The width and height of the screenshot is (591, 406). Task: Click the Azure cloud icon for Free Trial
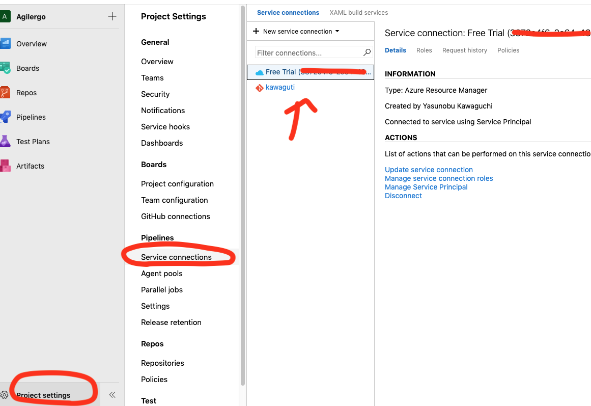click(259, 72)
